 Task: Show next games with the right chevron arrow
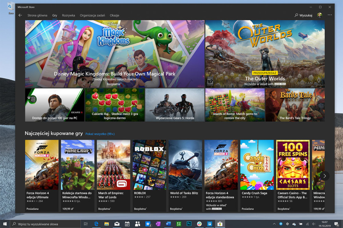point(324,176)
